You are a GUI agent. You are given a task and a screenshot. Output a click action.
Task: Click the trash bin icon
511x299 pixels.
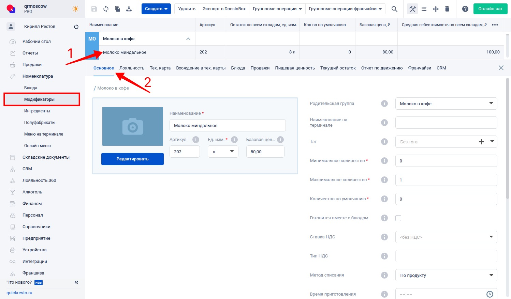click(x=447, y=9)
